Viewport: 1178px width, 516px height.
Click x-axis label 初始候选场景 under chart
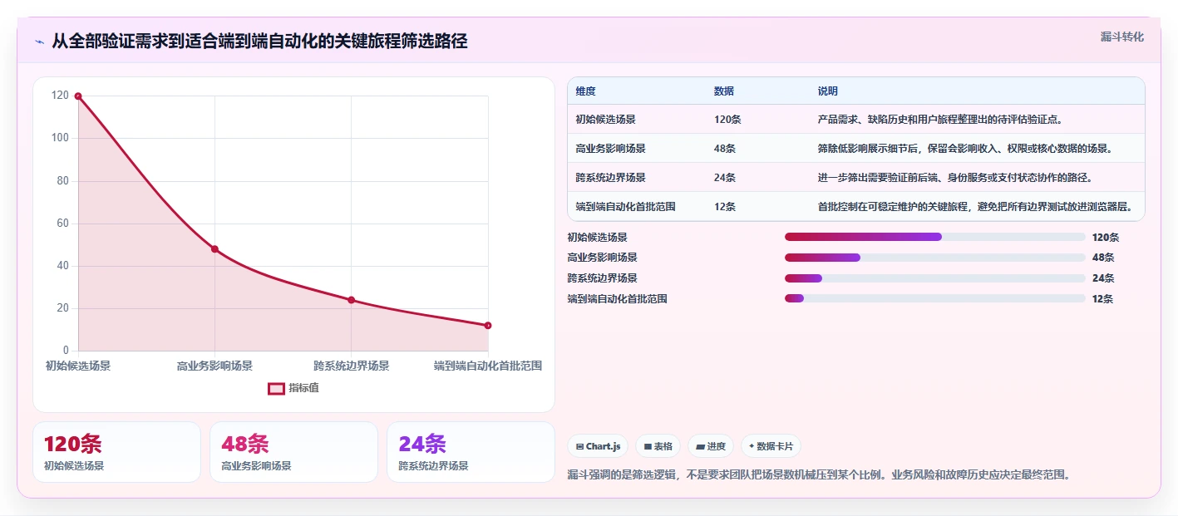click(x=78, y=366)
